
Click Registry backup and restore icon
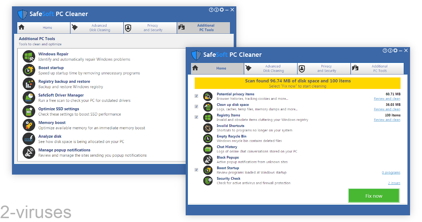pyautogui.click(x=29, y=84)
